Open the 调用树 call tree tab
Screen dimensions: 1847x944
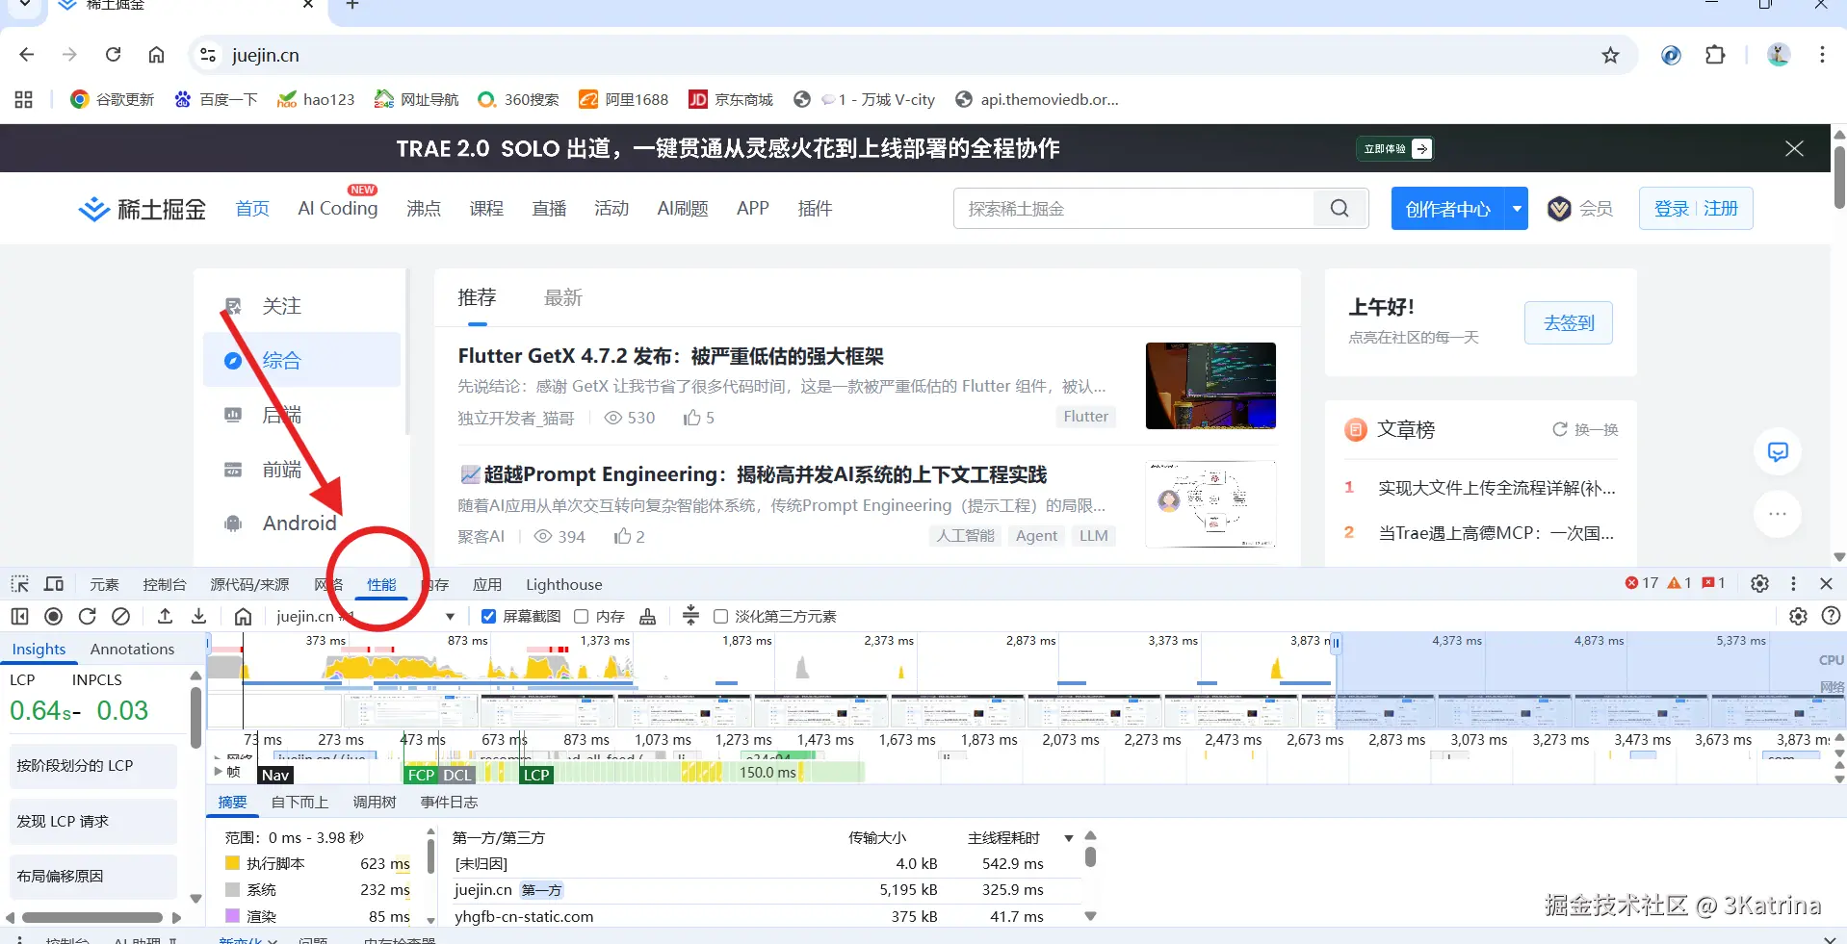tap(375, 802)
